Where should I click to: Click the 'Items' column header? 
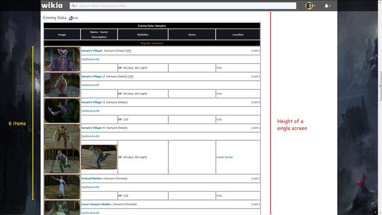tap(192, 35)
